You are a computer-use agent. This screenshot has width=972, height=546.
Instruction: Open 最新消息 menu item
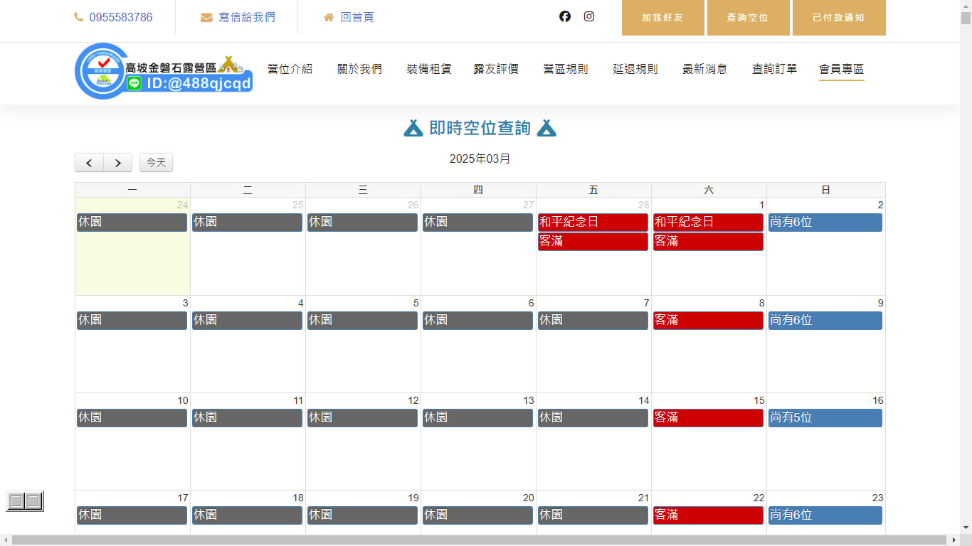705,69
